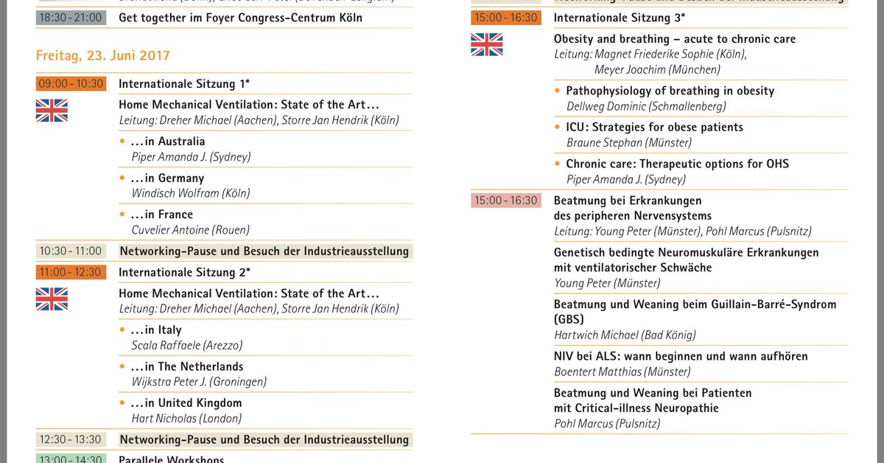Click the UK flag beside Obesity and breathing

tap(487, 44)
